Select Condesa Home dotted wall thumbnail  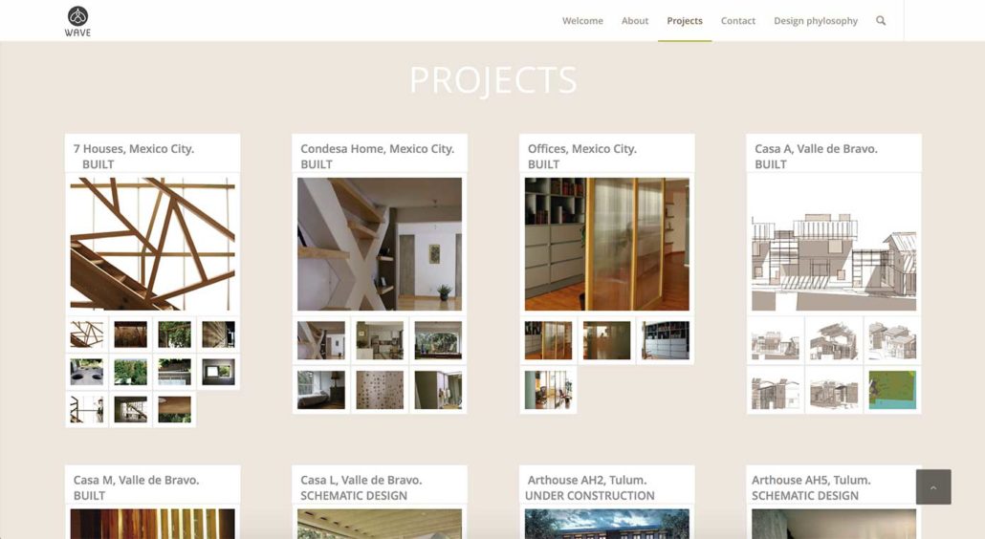(x=380, y=390)
